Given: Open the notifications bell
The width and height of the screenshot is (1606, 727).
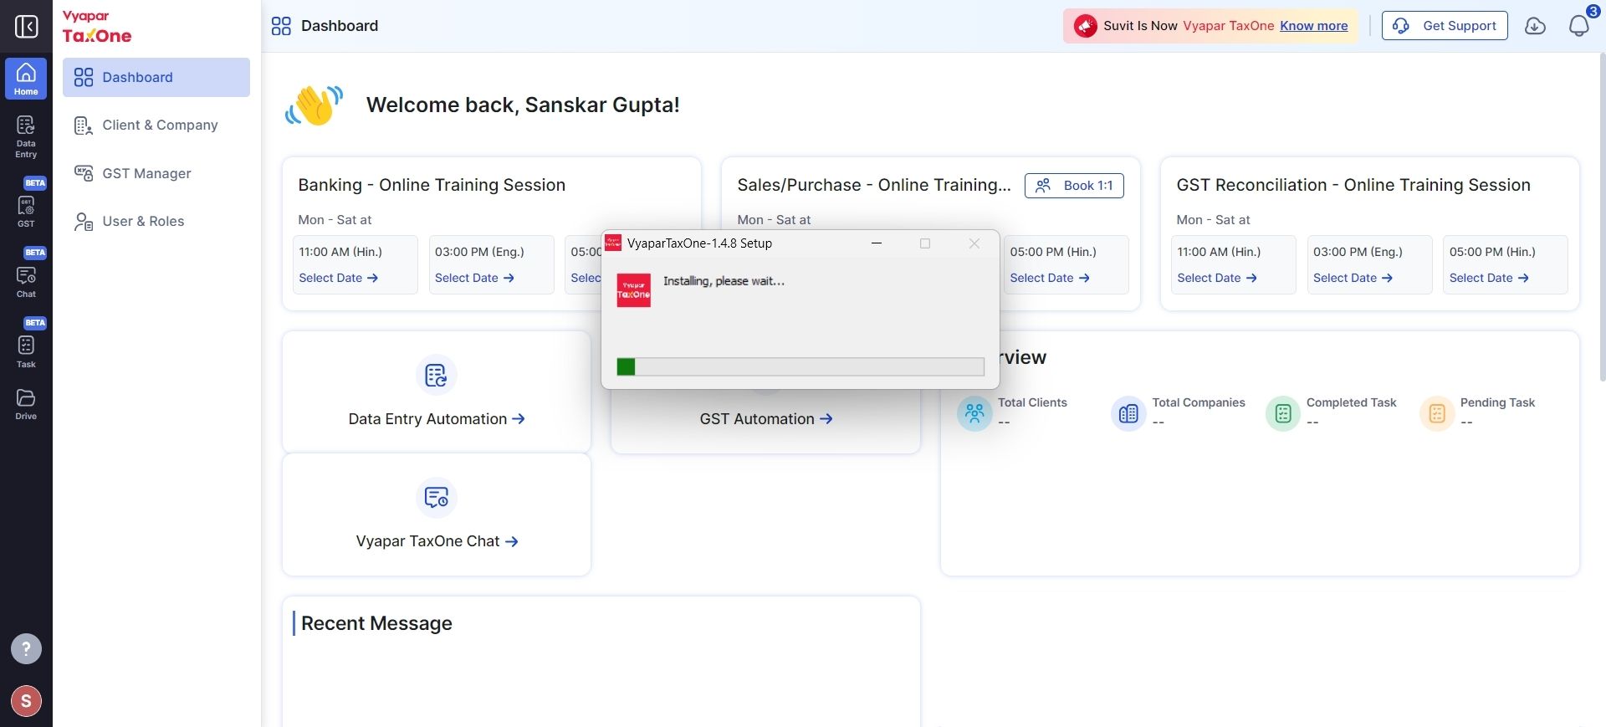Looking at the screenshot, I should 1579,26.
